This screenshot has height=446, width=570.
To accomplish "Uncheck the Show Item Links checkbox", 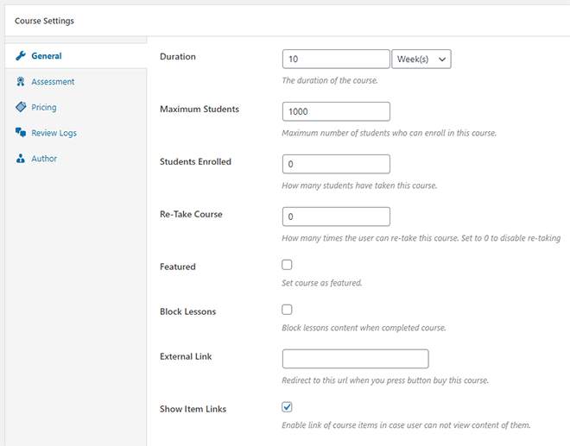I will coord(288,407).
